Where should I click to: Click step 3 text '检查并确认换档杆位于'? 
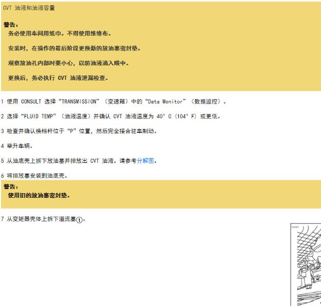coord(36,131)
